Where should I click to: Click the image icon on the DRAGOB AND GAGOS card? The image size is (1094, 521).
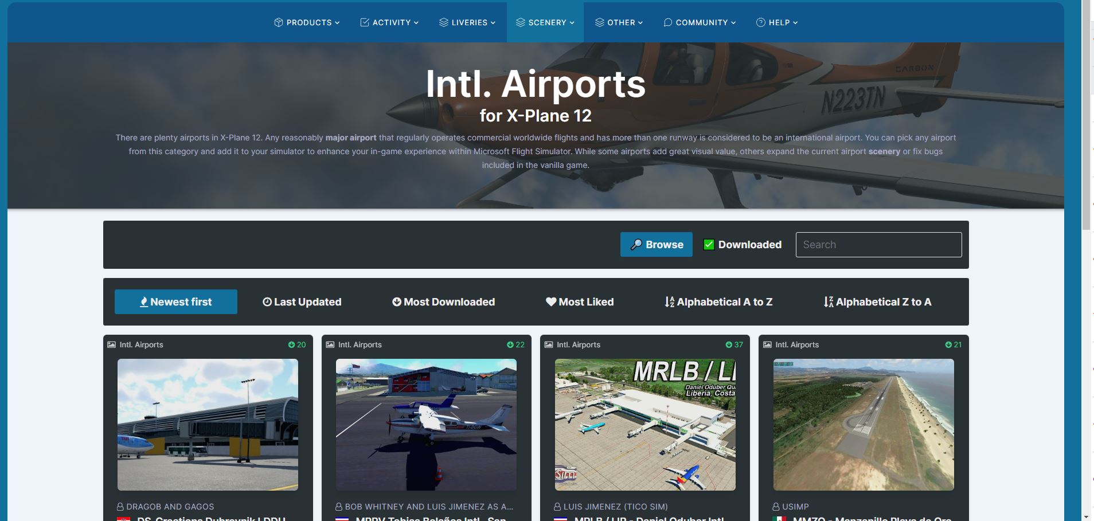click(x=111, y=344)
